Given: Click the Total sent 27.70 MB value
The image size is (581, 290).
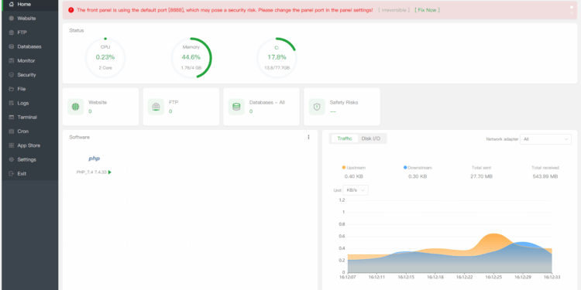Looking at the screenshot, I should click(481, 176).
